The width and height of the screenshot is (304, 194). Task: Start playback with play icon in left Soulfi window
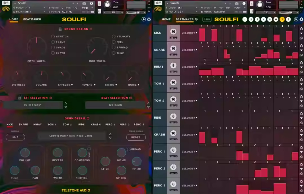pos(143,19)
